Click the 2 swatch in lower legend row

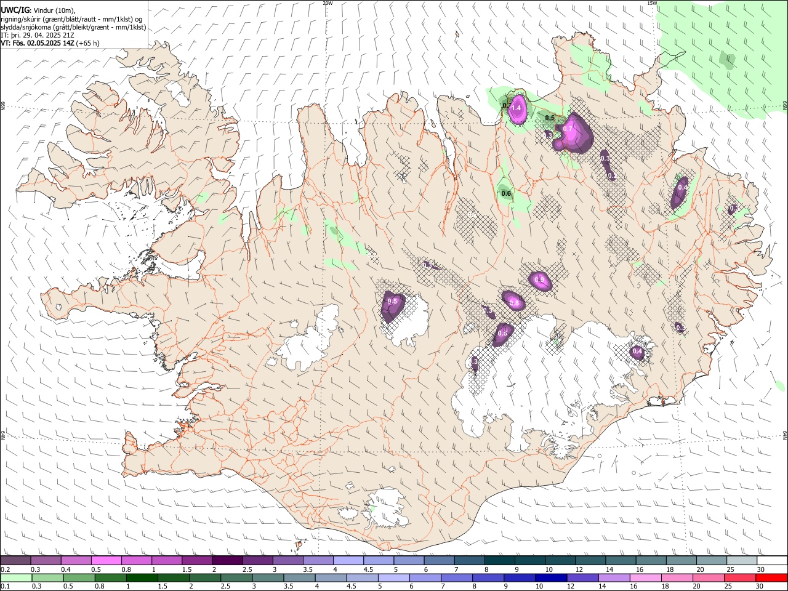tap(204, 577)
